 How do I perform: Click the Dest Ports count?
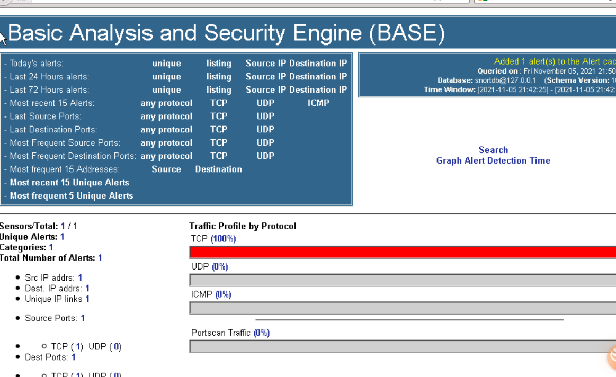pyautogui.click(x=73, y=358)
